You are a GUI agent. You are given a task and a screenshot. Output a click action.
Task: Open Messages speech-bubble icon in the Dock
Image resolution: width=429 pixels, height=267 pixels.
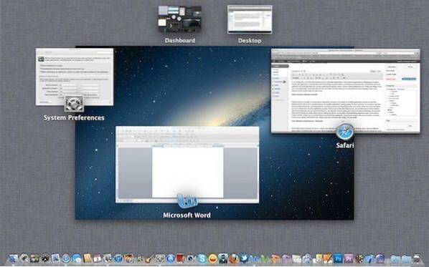coord(77,258)
